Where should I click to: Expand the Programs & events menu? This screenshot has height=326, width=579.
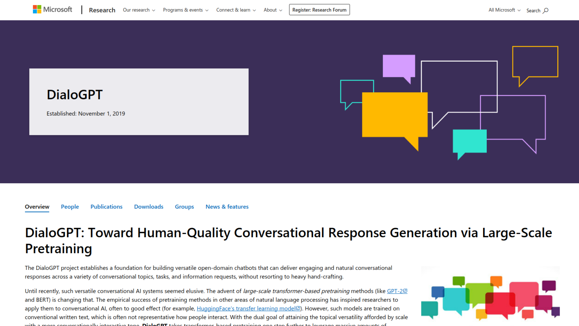point(185,10)
